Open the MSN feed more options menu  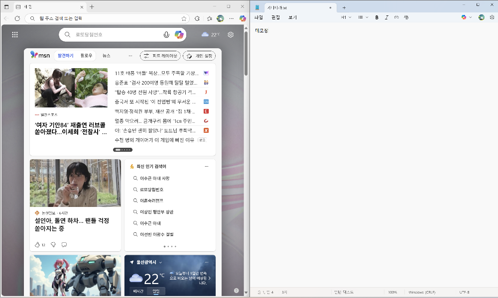click(130, 56)
